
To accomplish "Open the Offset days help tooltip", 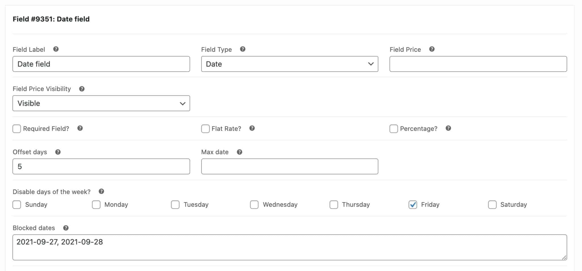I will click(58, 152).
